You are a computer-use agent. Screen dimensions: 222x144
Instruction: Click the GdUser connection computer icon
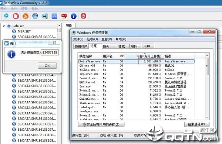coord(9,26)
